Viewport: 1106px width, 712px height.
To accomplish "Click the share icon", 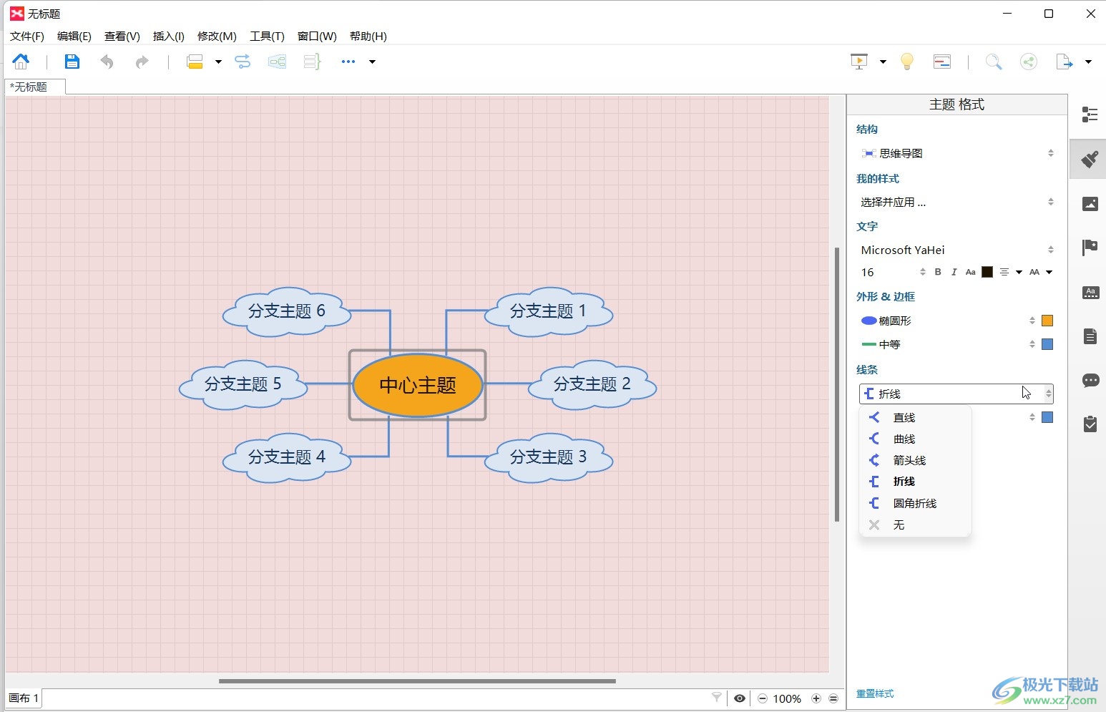I will 1029,62.
